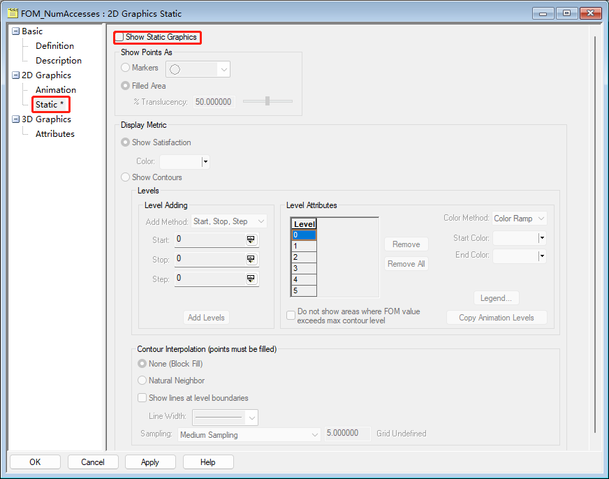Open the Animation page in the tree
The image size is (609, 479).
[x=56, y=90]
